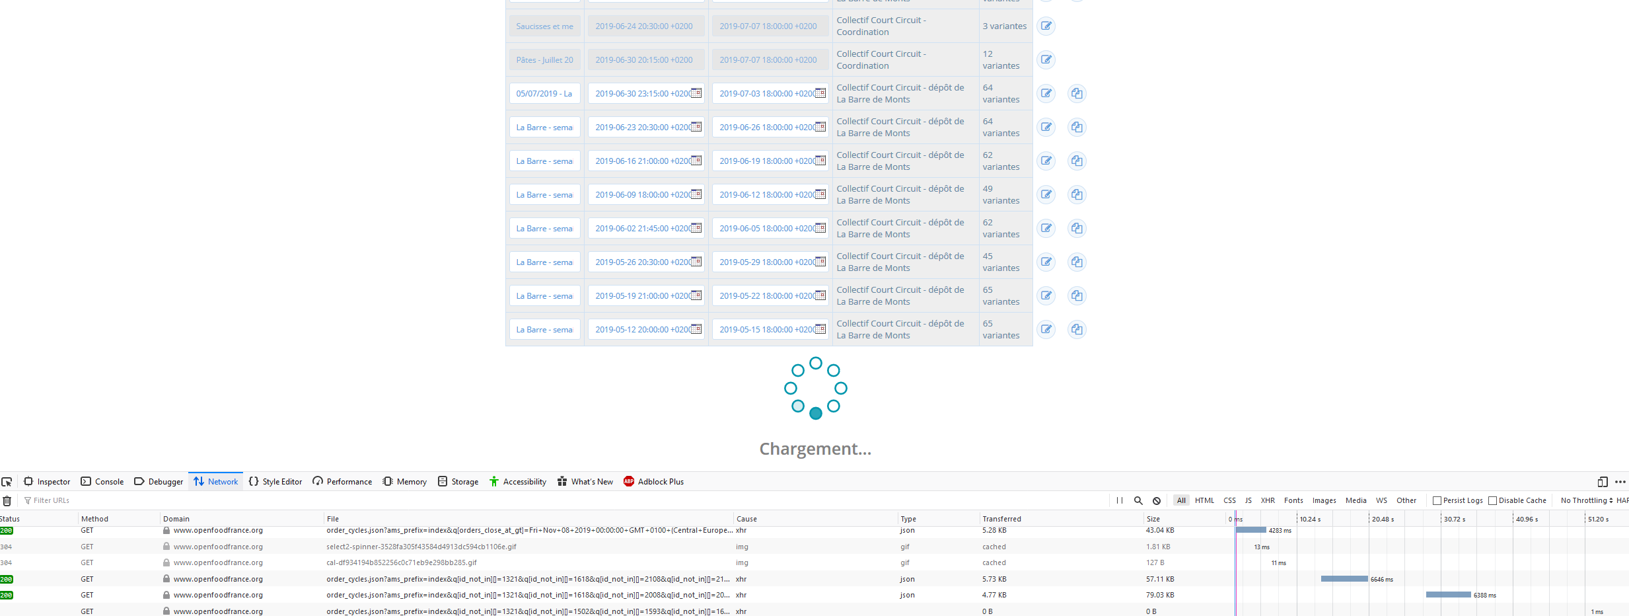Open the Adblock Plus panel
The height and width of the screenshot is (616, 1629).
(x=653, y=482)
